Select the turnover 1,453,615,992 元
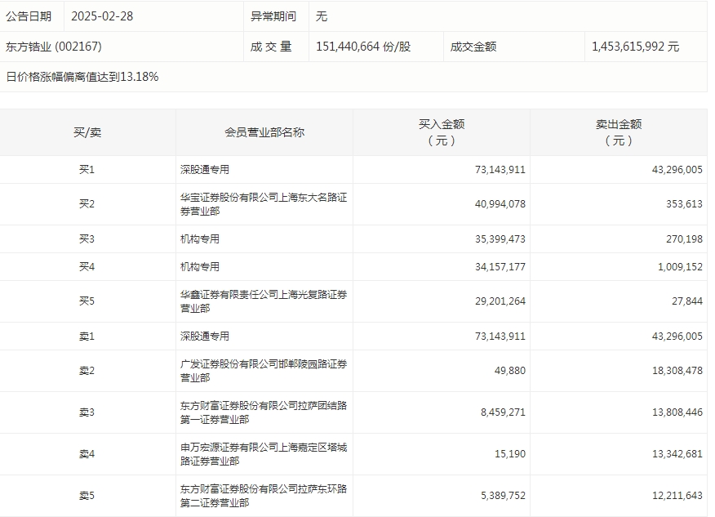This screenshot has width=715, height=517. point(636,47)
